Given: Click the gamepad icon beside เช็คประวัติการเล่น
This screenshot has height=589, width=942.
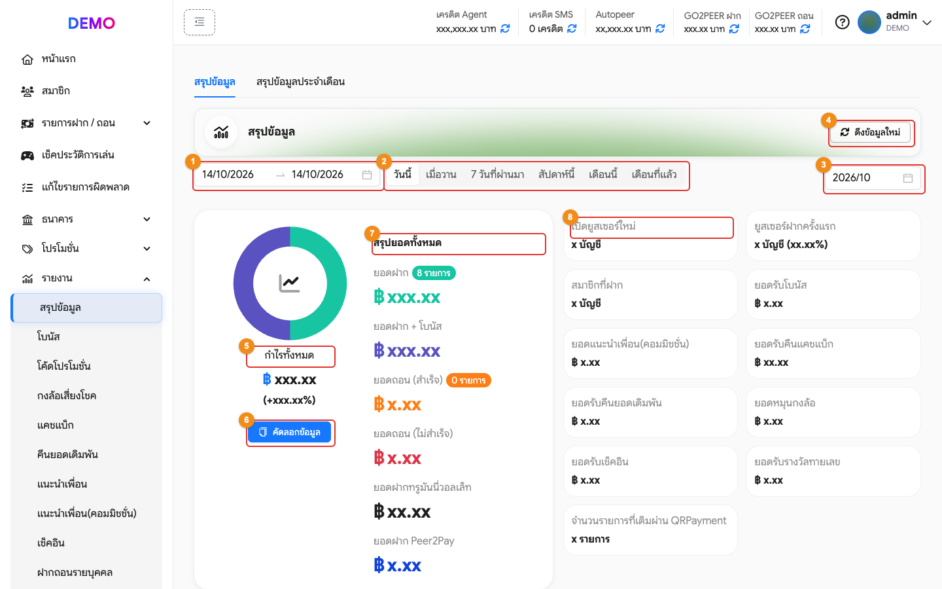Looking at the screenshot, I should 27,156.
